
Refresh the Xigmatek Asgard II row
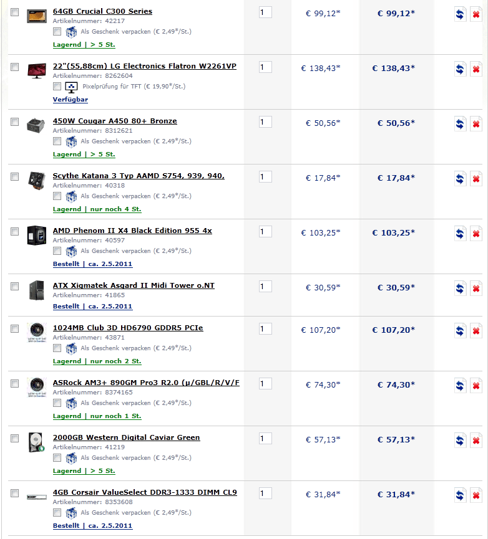pos(460,289)
